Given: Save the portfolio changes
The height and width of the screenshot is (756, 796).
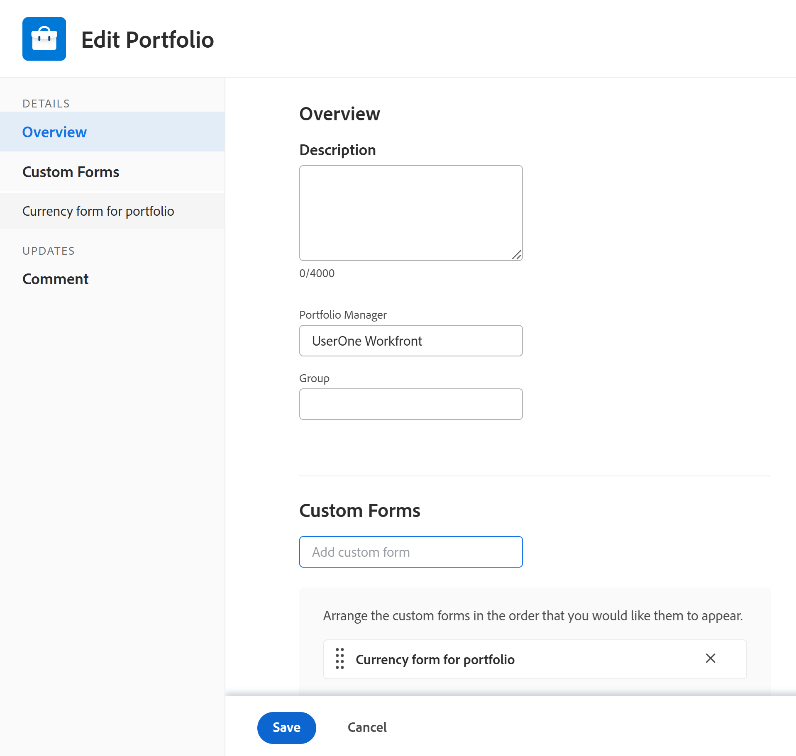Looking at the screenshot, I should (x=286, y=727).
